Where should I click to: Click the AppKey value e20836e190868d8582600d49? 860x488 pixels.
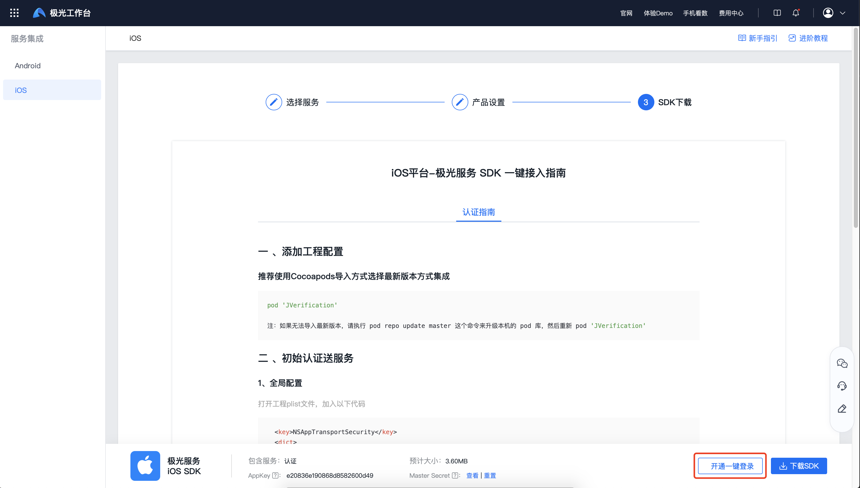pyautogui.click(x=330, y=475)
